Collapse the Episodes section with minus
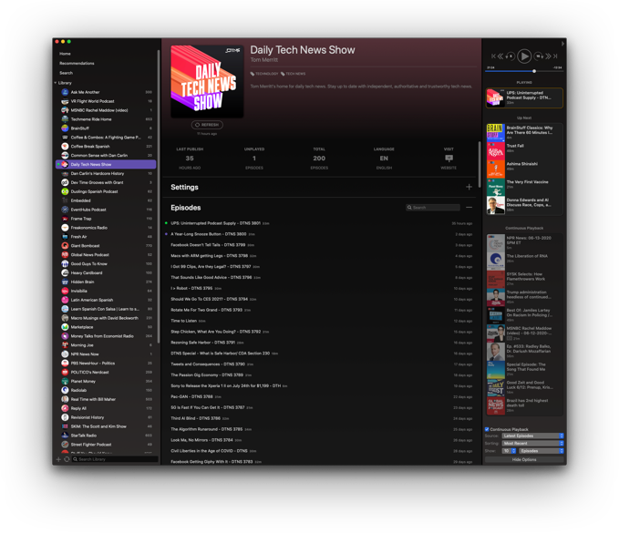Viewport: 619px width, 533px height. (x=469, y=208)
